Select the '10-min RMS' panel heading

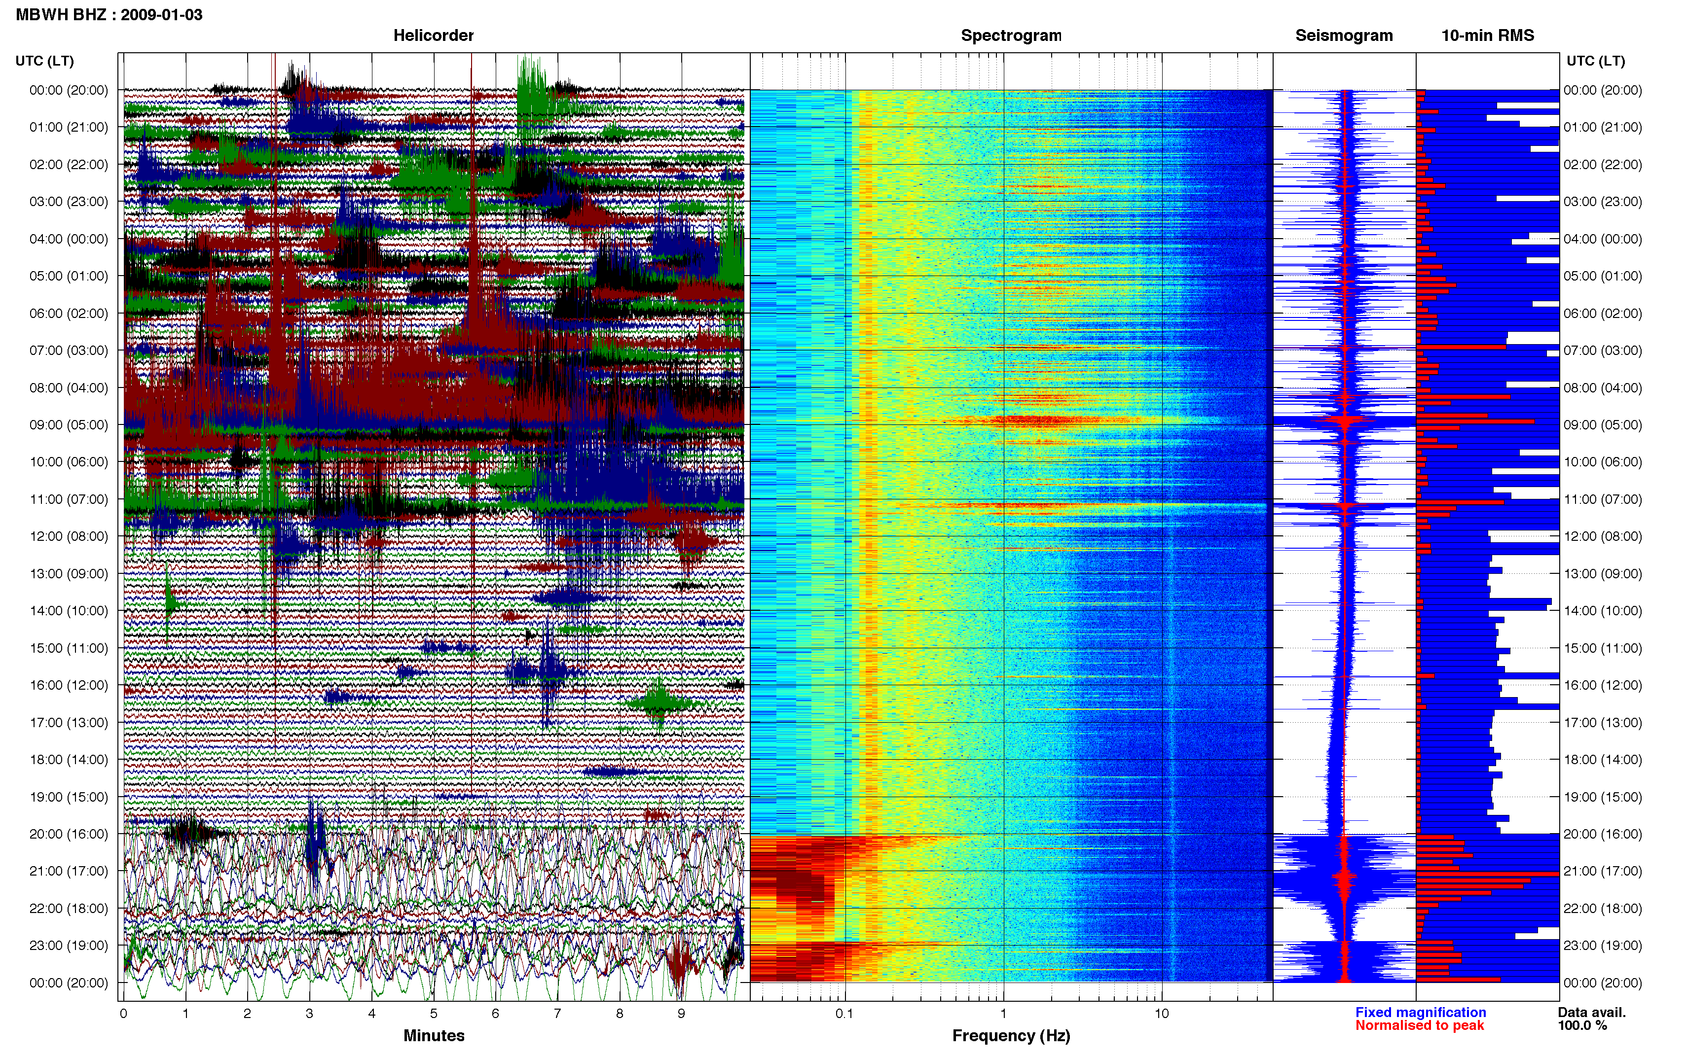1487,35
